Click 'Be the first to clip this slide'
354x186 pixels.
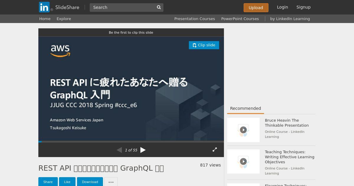coord(131,32)
